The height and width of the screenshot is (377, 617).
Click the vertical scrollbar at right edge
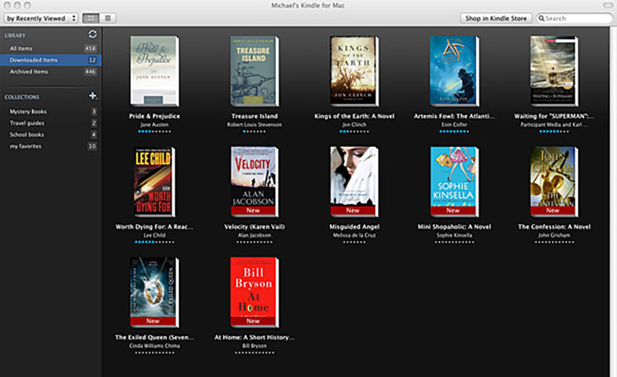[613, 202]
